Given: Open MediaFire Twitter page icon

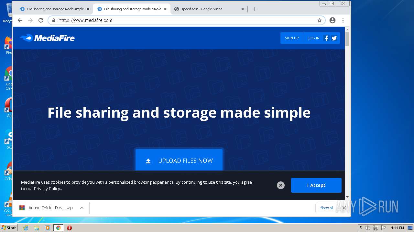Looking at the screenshot, I should (334, 38).
